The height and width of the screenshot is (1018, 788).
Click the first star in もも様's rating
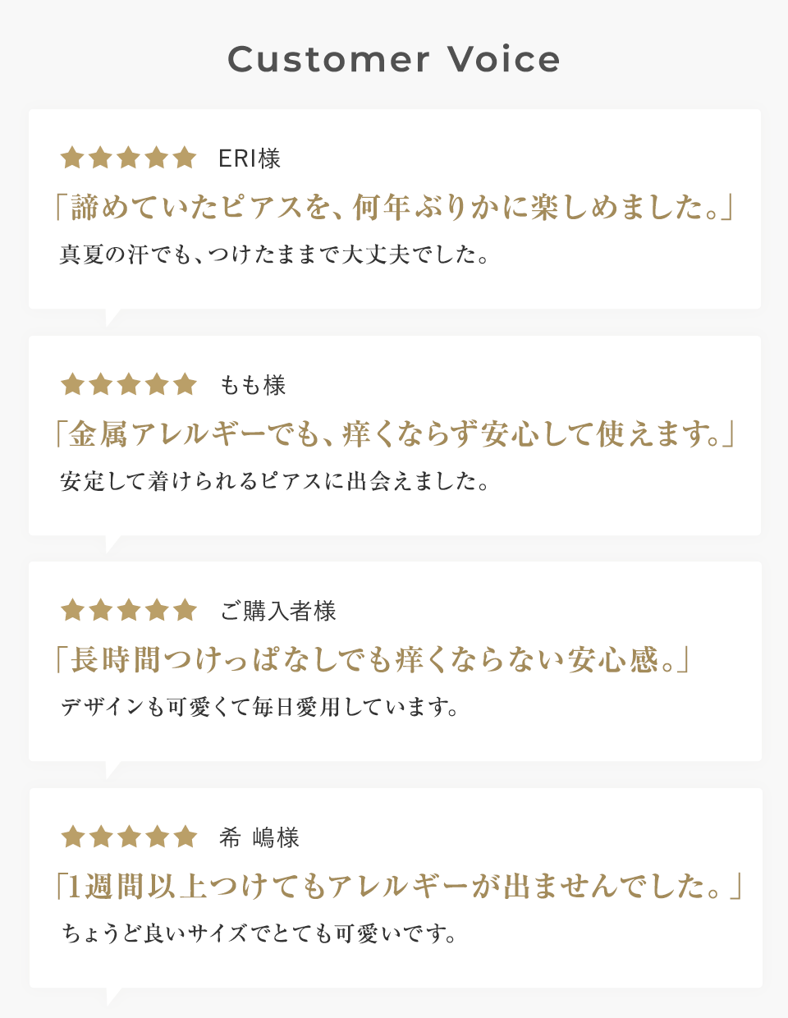click(72, 383)
